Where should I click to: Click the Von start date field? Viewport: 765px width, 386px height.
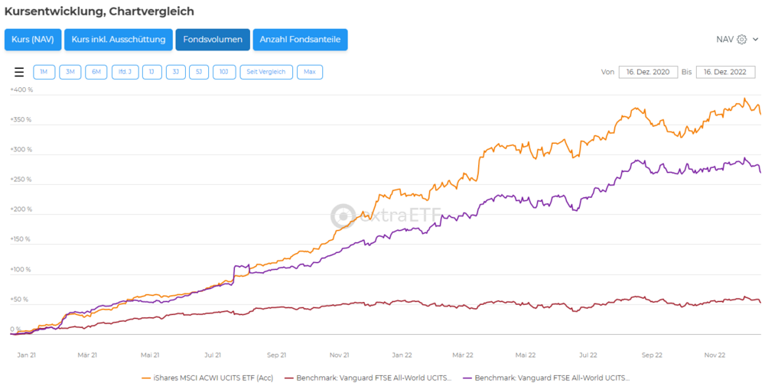pos(647,72)
